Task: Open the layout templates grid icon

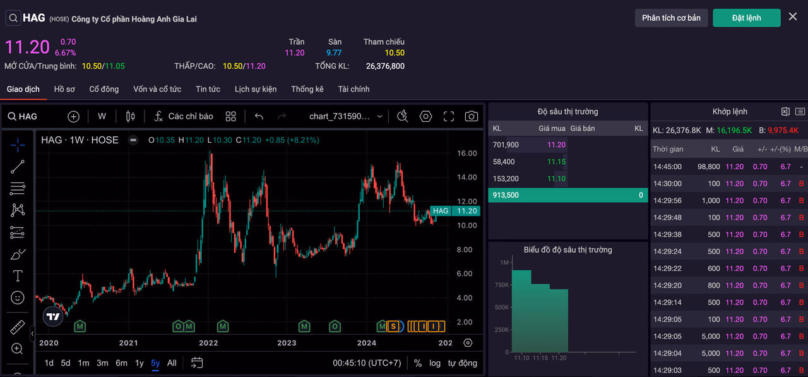Action: (230, 116)
